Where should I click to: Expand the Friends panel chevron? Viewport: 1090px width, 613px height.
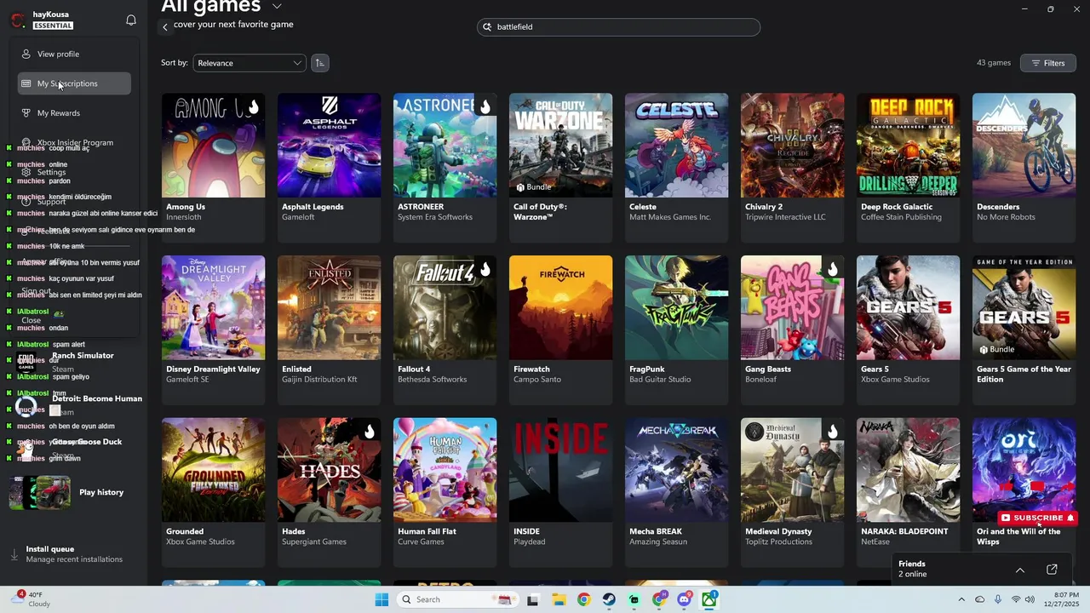[x=1019, y=570]
